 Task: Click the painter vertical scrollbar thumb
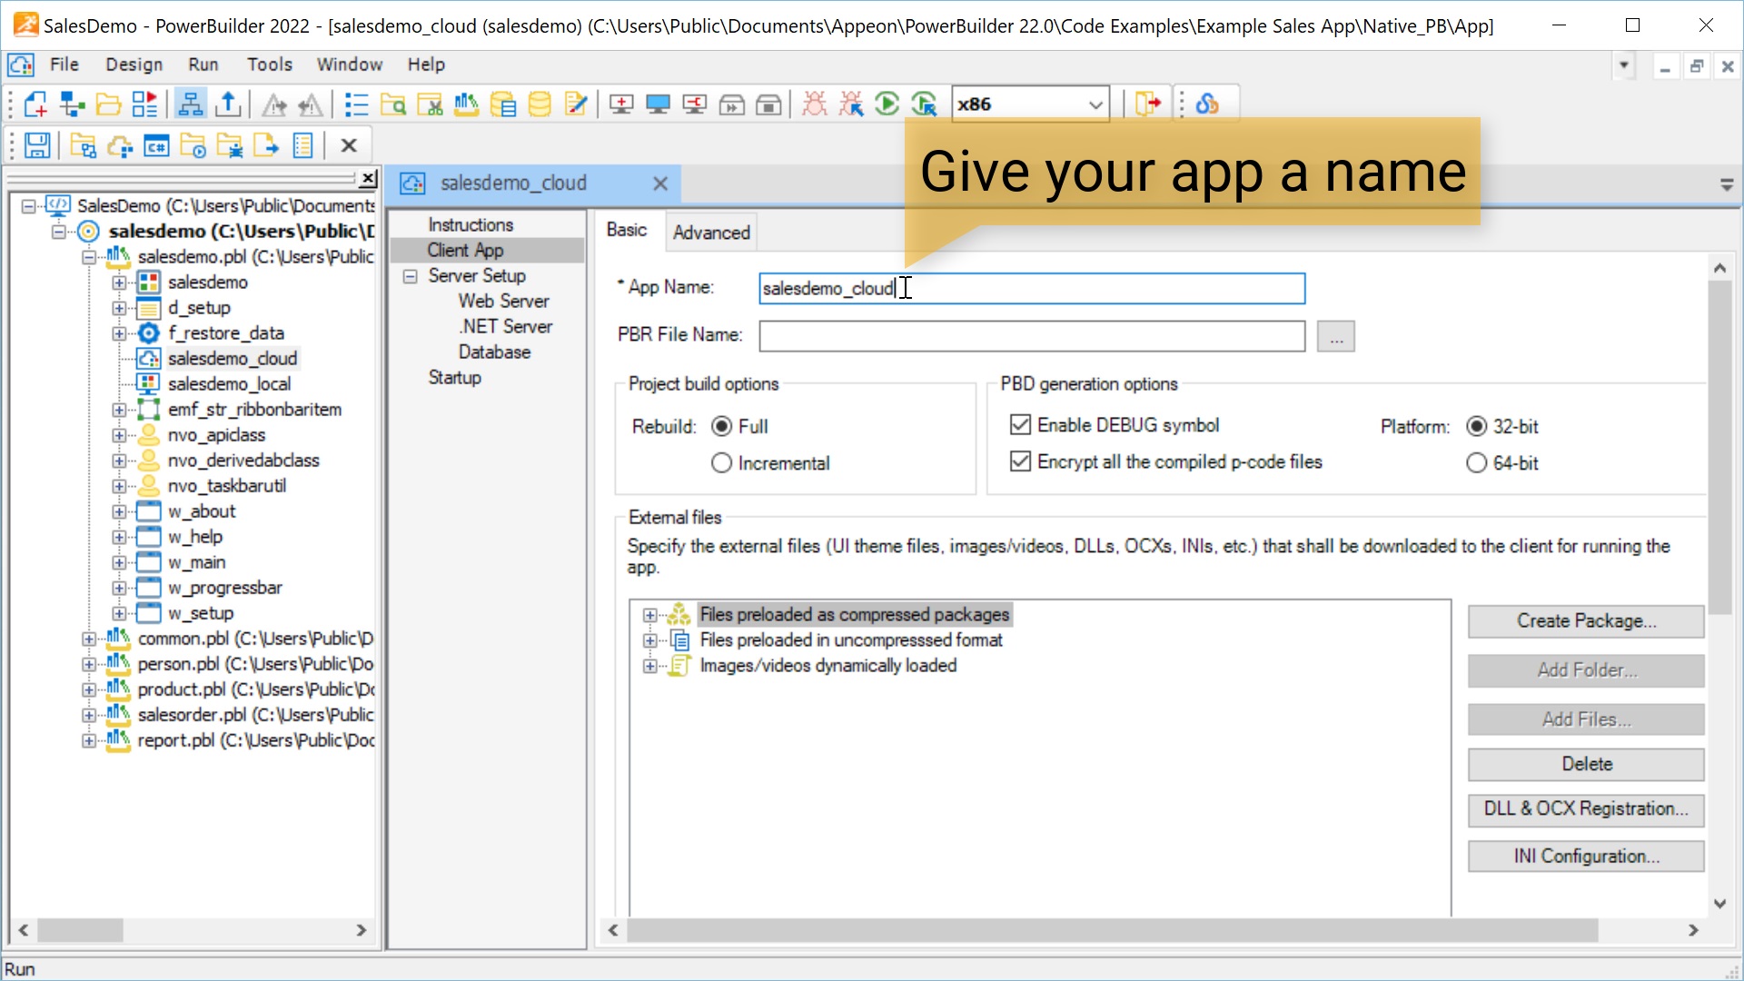coord(1719,447)
